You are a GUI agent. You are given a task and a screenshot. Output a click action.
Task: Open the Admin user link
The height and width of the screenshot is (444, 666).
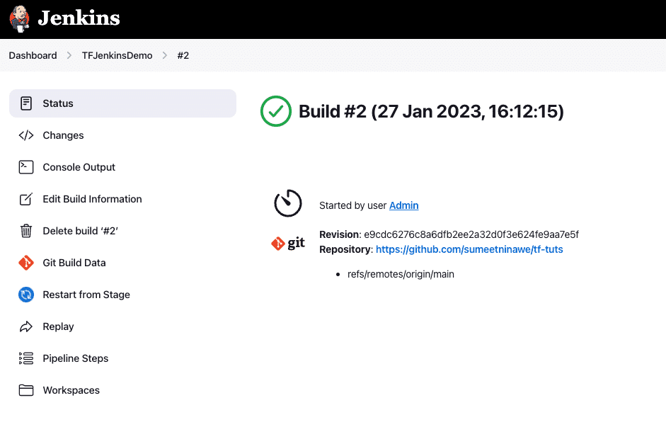[404, 205]
